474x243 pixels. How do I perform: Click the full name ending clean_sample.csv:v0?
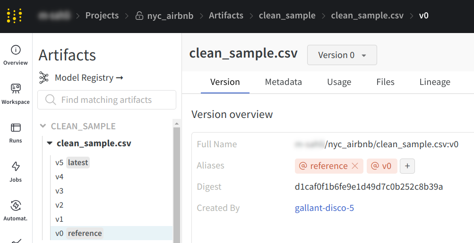coord(376,144)
